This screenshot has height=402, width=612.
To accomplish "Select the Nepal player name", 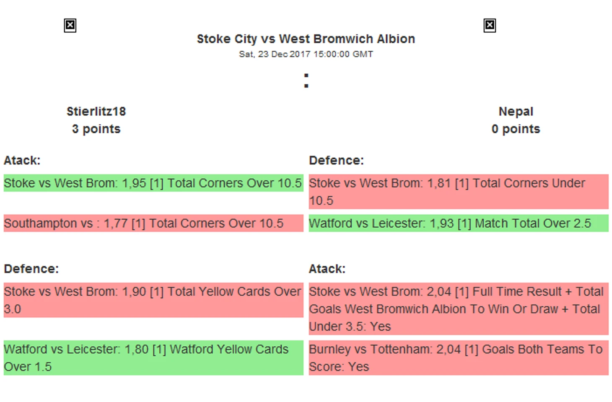I will [516, 112].
